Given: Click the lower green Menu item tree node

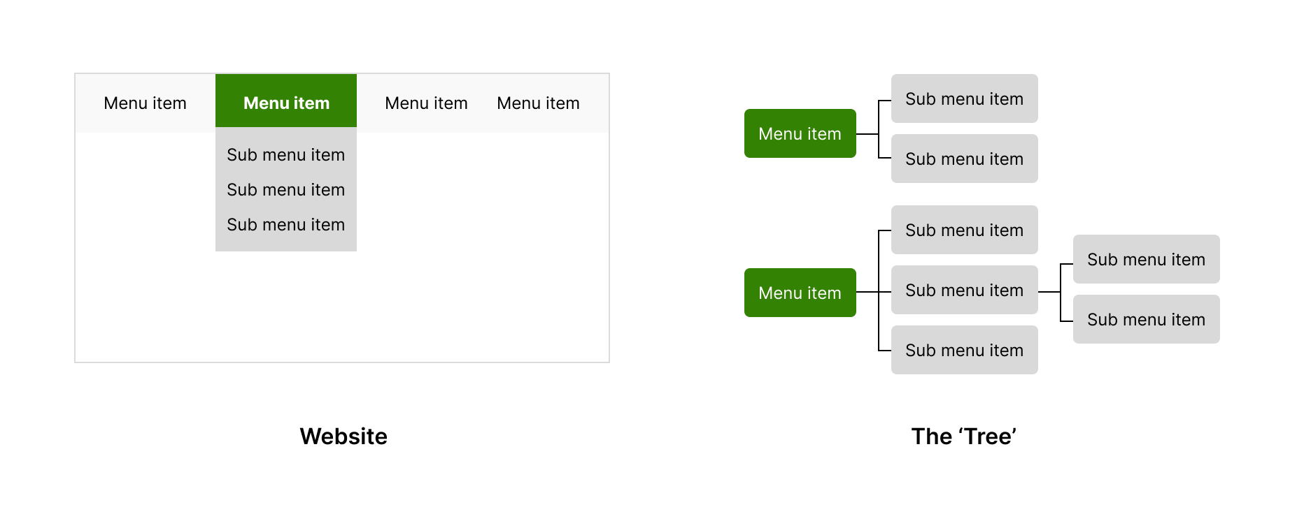Looking at the screenshot, I should [800, 293].
